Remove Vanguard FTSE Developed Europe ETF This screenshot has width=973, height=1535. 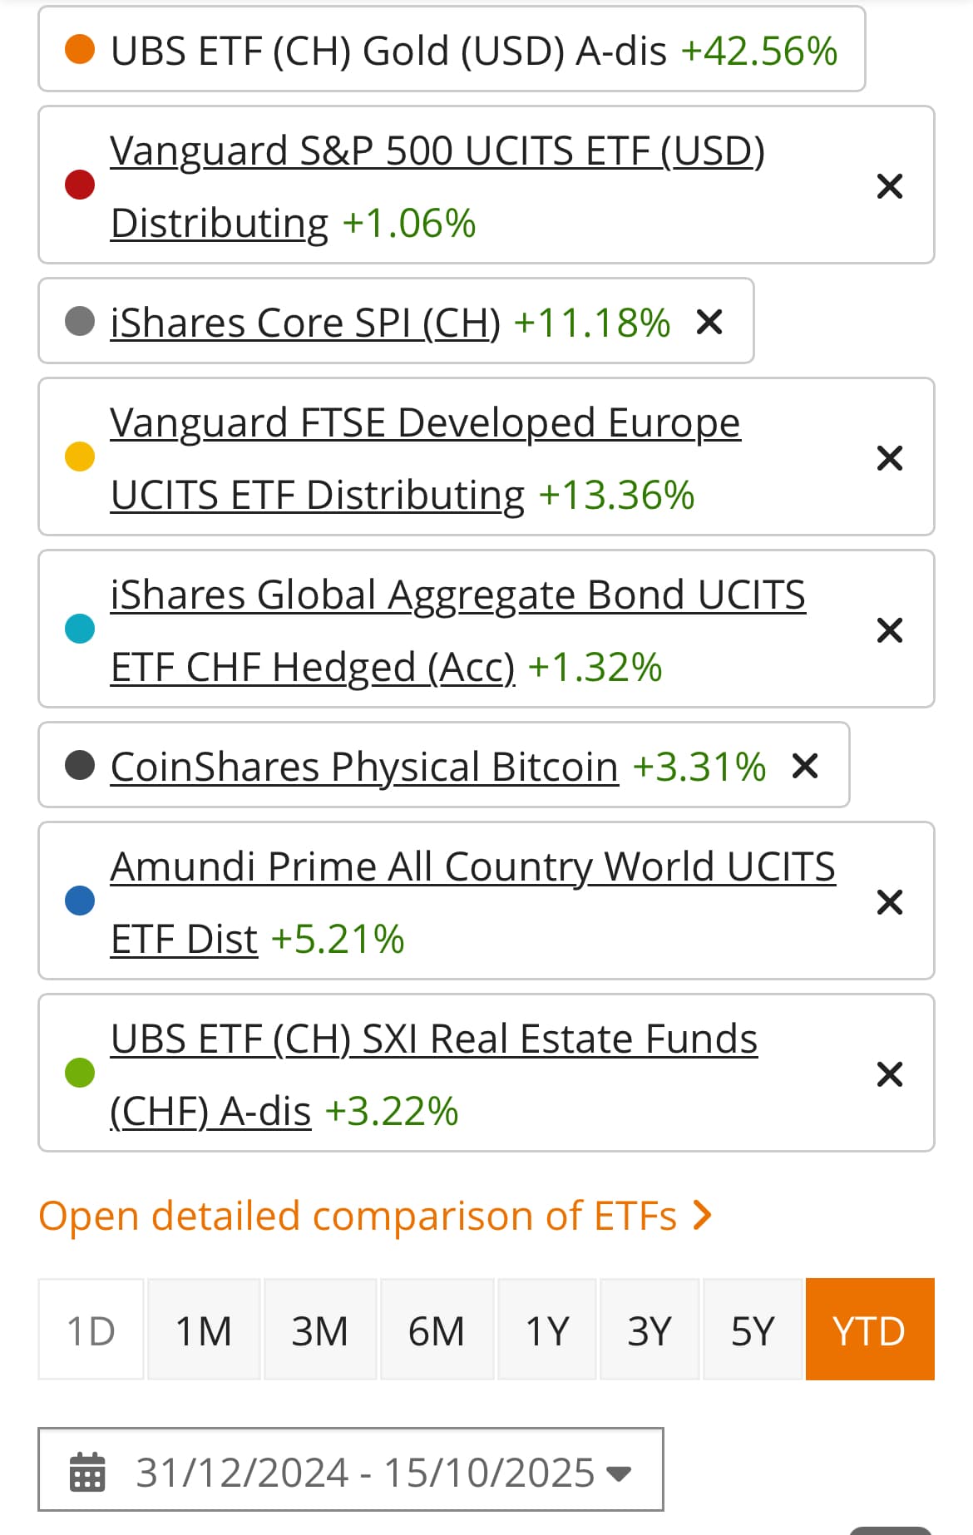tap(889, 457)
